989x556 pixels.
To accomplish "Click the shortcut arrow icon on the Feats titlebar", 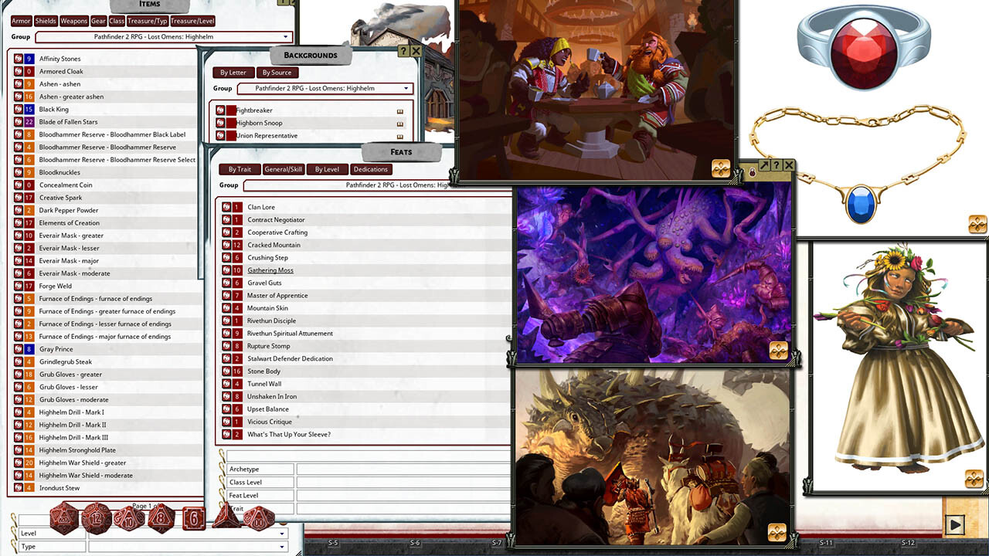I will coord(763,164).
